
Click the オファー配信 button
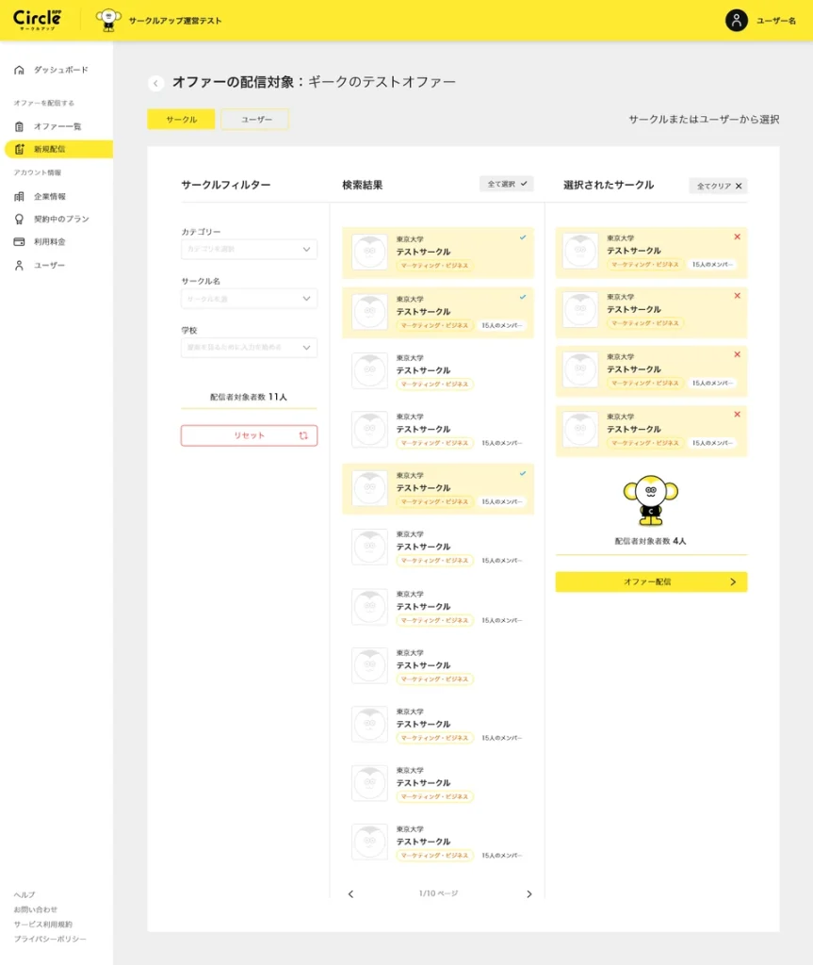coord(651,581)
